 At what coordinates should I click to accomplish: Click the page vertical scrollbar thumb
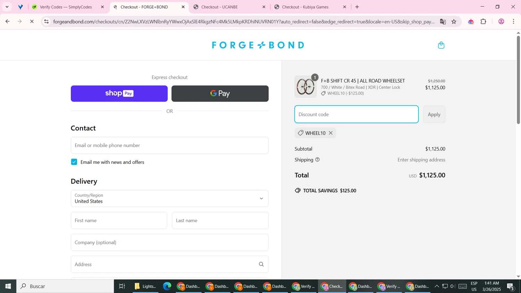tap(518, 80)
